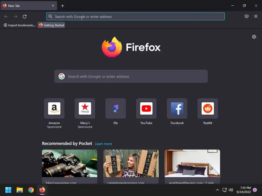
Task: Click Firefox icon in taskbar
Action: coord(42,190)
